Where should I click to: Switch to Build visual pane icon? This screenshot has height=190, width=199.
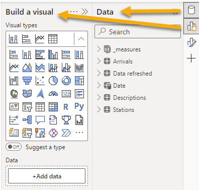click(x=191, y=26)
